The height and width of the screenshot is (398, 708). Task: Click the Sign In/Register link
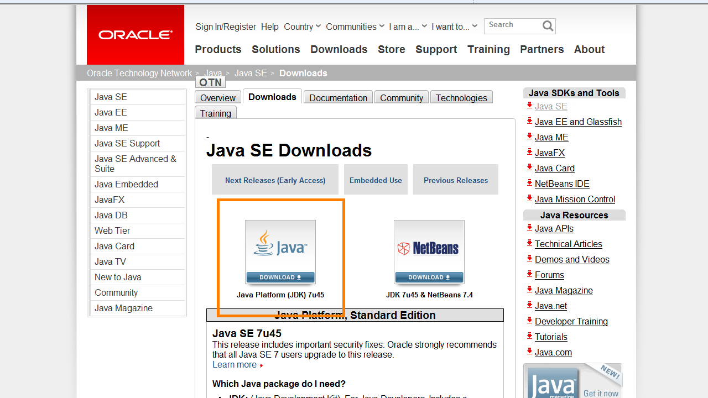(x=226, y=27)
